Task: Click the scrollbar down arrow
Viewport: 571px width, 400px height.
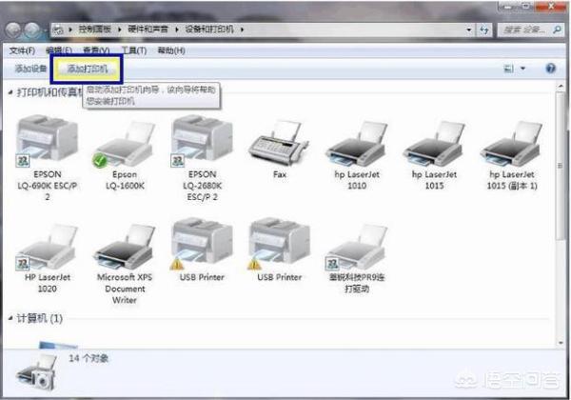Action: pos(561,343)
